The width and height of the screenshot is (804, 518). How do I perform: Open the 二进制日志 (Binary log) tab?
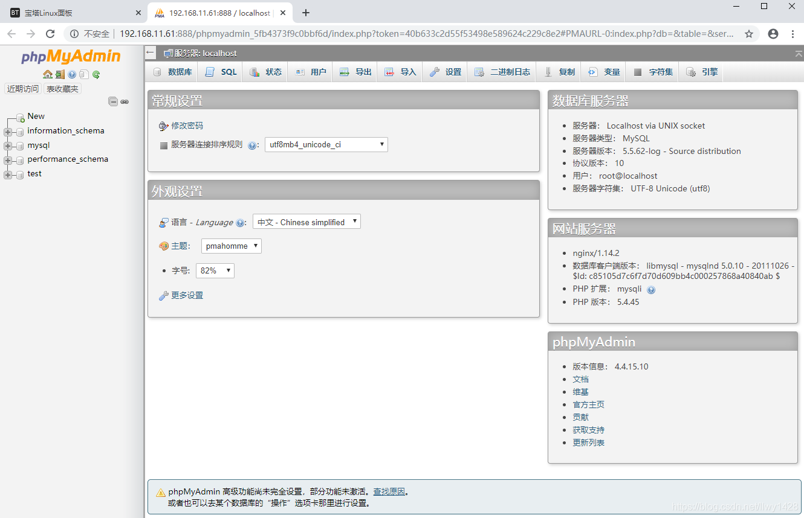502,72
